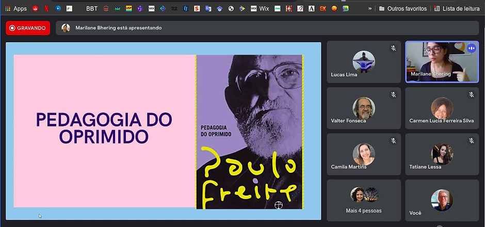Click the GRAVANDO recording indicator
Image resolution: width=485 pixels, height=227 pixels.
pos(28,28)
